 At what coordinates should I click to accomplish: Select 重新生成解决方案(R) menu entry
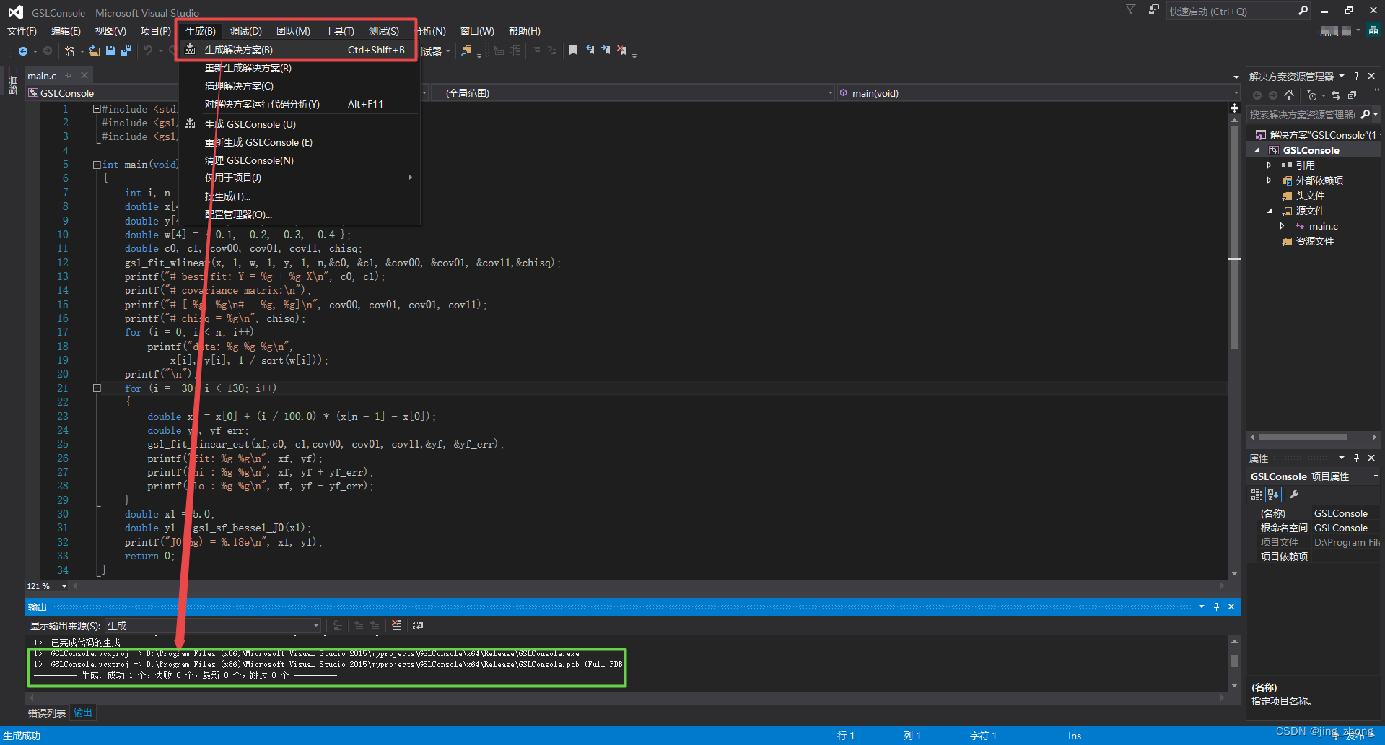coord(299,68)
